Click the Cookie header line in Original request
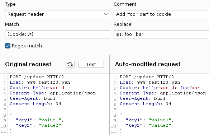This screenshot has width=209, height=135. 37,88
